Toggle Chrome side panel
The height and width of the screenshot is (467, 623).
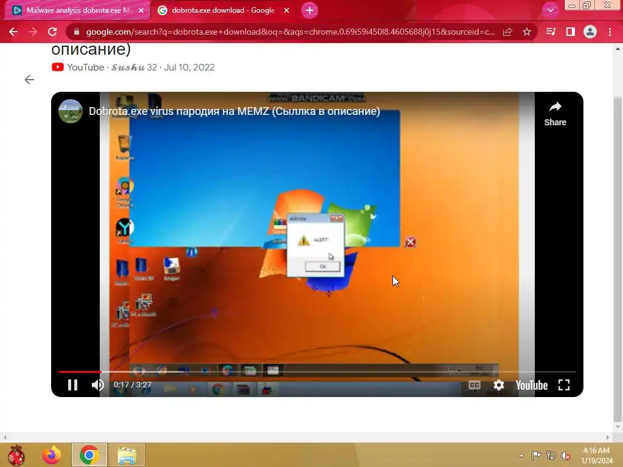[x=571, y=32]
